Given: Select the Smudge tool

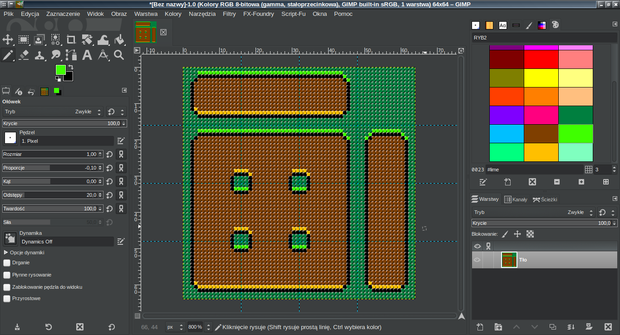Looking at the screenshot, I should [x=55, y=55].
